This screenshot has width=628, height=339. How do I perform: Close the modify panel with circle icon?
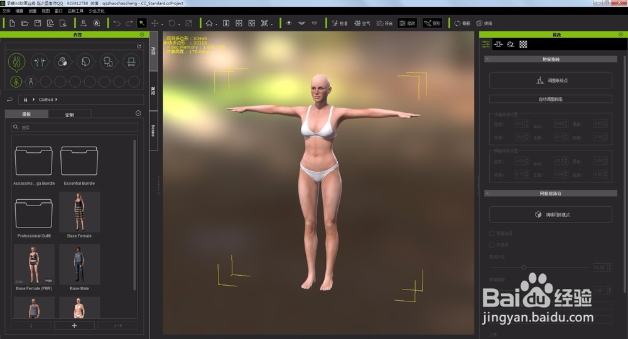pyautogui.click(x=621, y=35)
